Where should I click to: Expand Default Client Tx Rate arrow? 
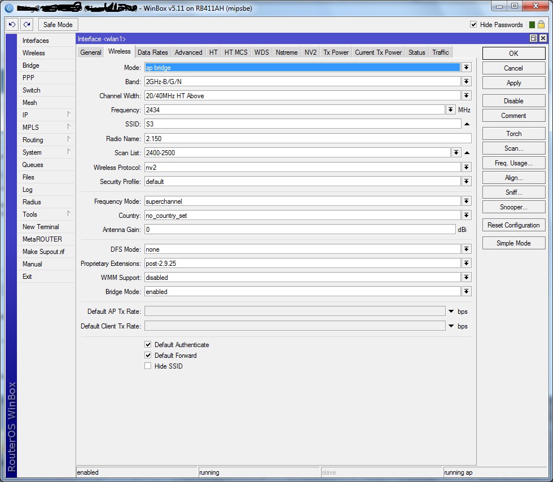coord(451,326)
